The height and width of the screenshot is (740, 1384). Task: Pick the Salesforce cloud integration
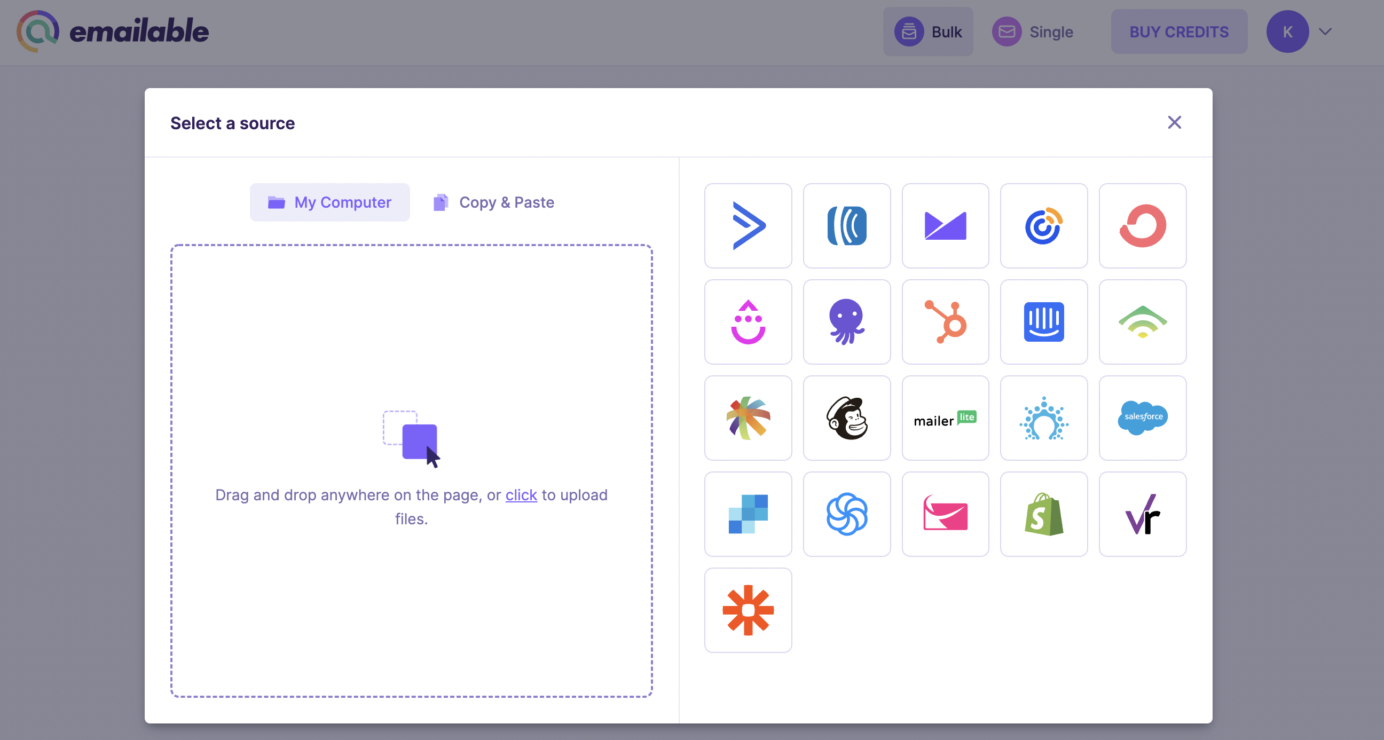(x=1143, y=418)
